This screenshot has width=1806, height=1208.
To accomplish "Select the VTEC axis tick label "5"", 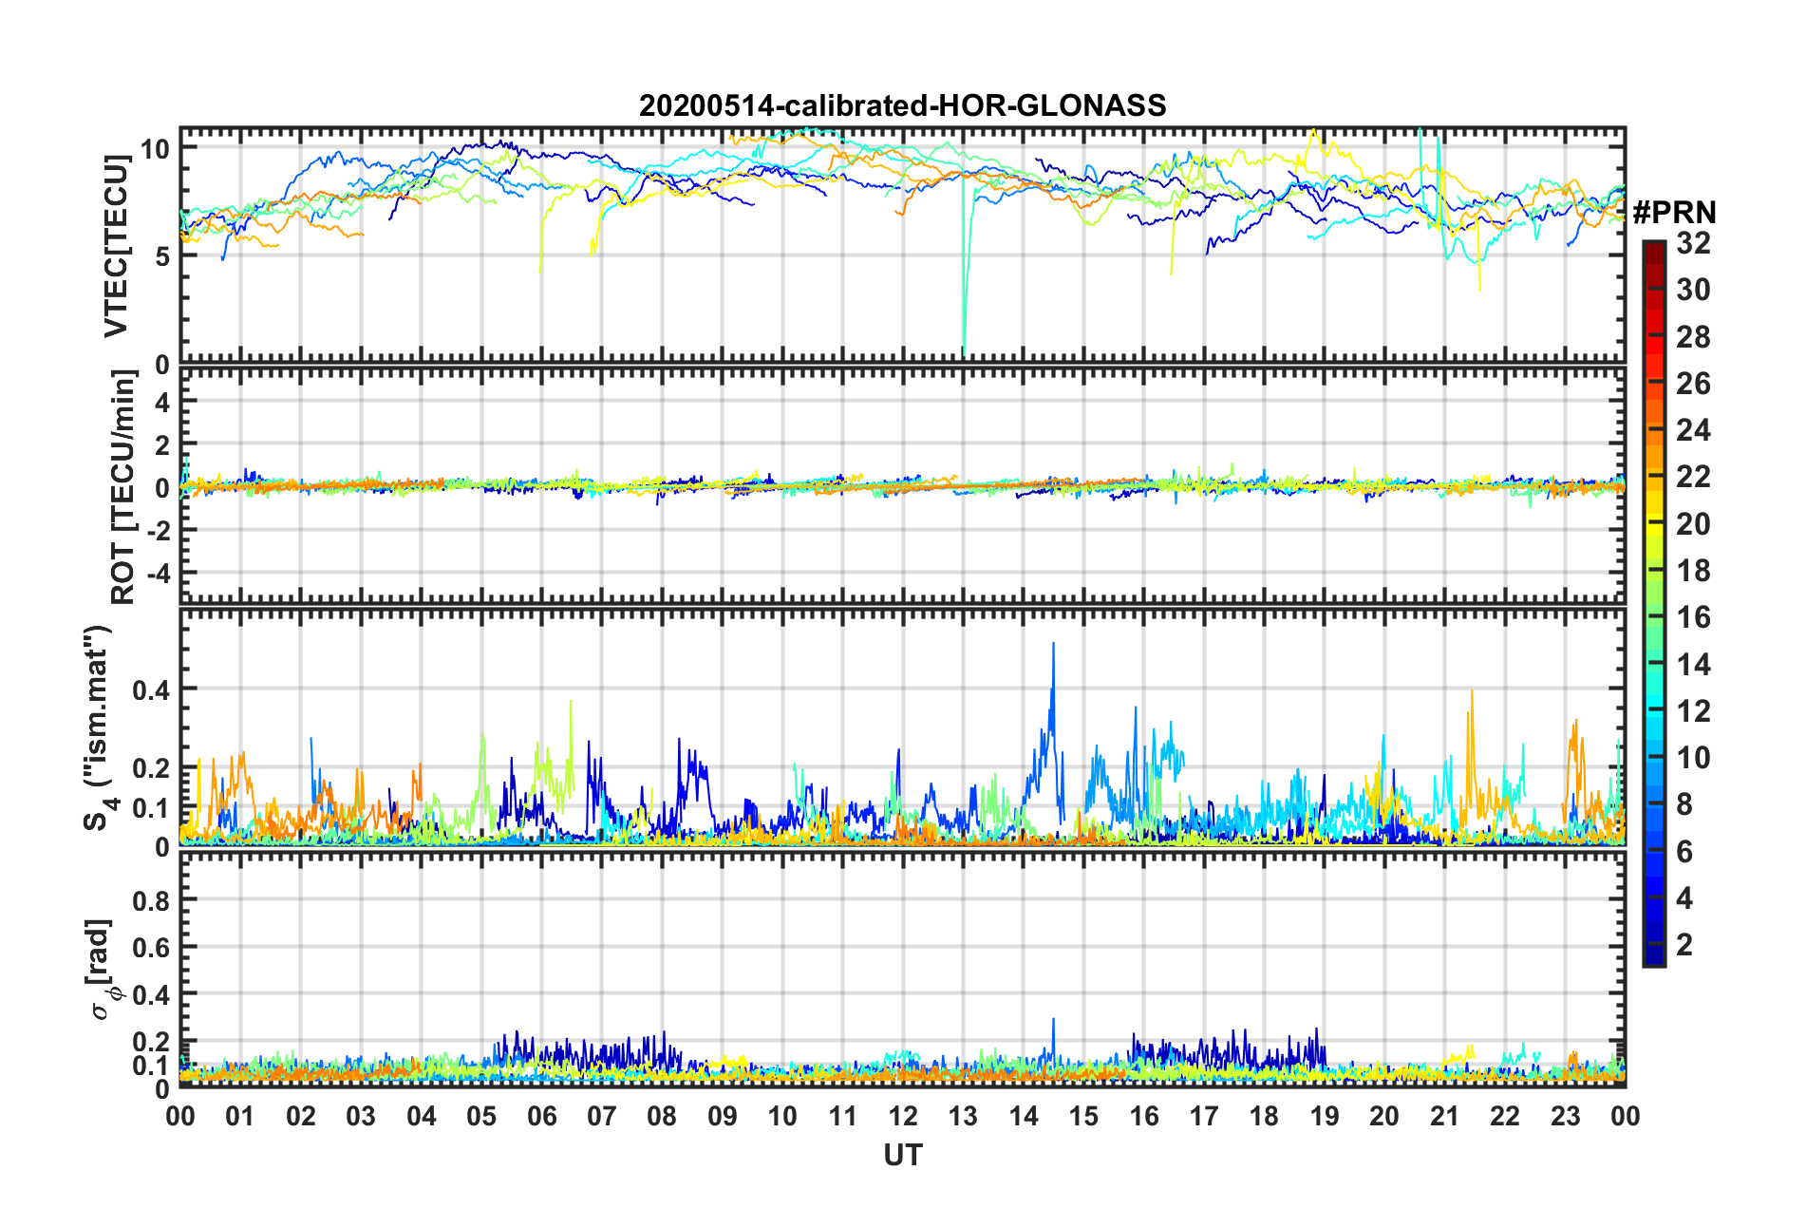I will pyautogui.click(x=162, y=256).
